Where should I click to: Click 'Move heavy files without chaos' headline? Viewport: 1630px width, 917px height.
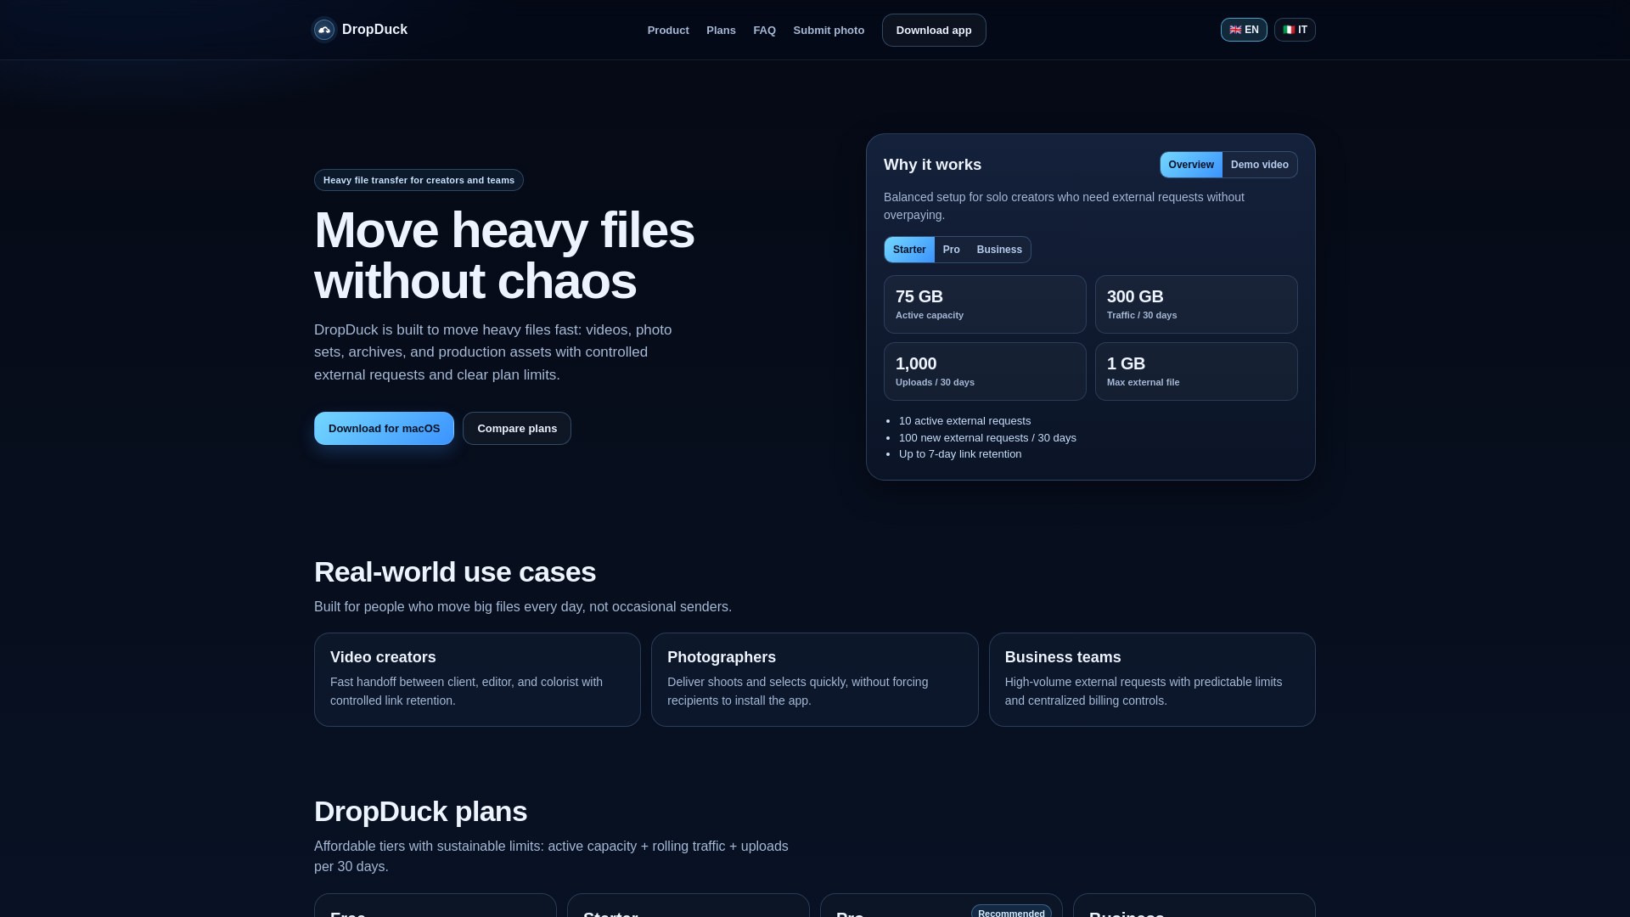click(x=504, y=256)
